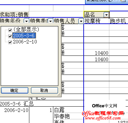This screenshot has height=123, width=128.
Task: Open the 销售季度 field dropdown
Action: (51, 21)
